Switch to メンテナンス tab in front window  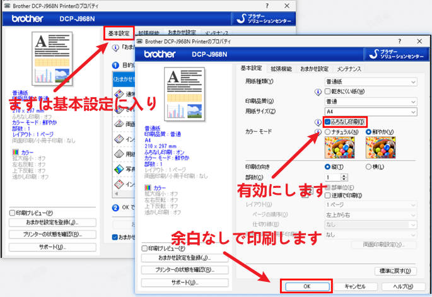[349, 69]
